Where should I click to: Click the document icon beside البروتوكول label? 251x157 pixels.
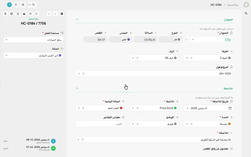(231, 67)
